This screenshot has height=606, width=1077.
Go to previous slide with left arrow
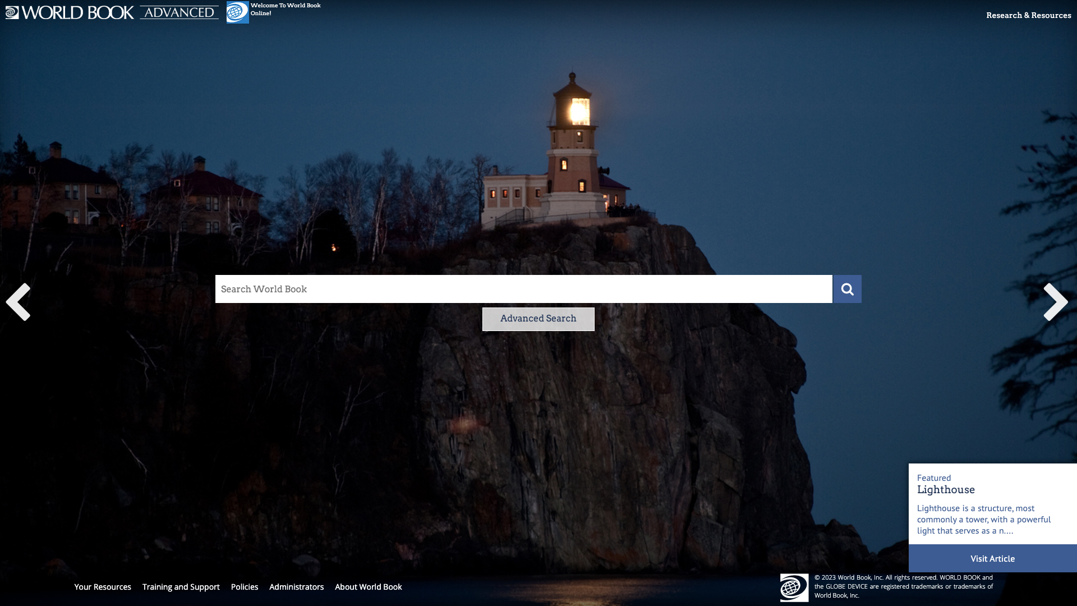(18, 302)
